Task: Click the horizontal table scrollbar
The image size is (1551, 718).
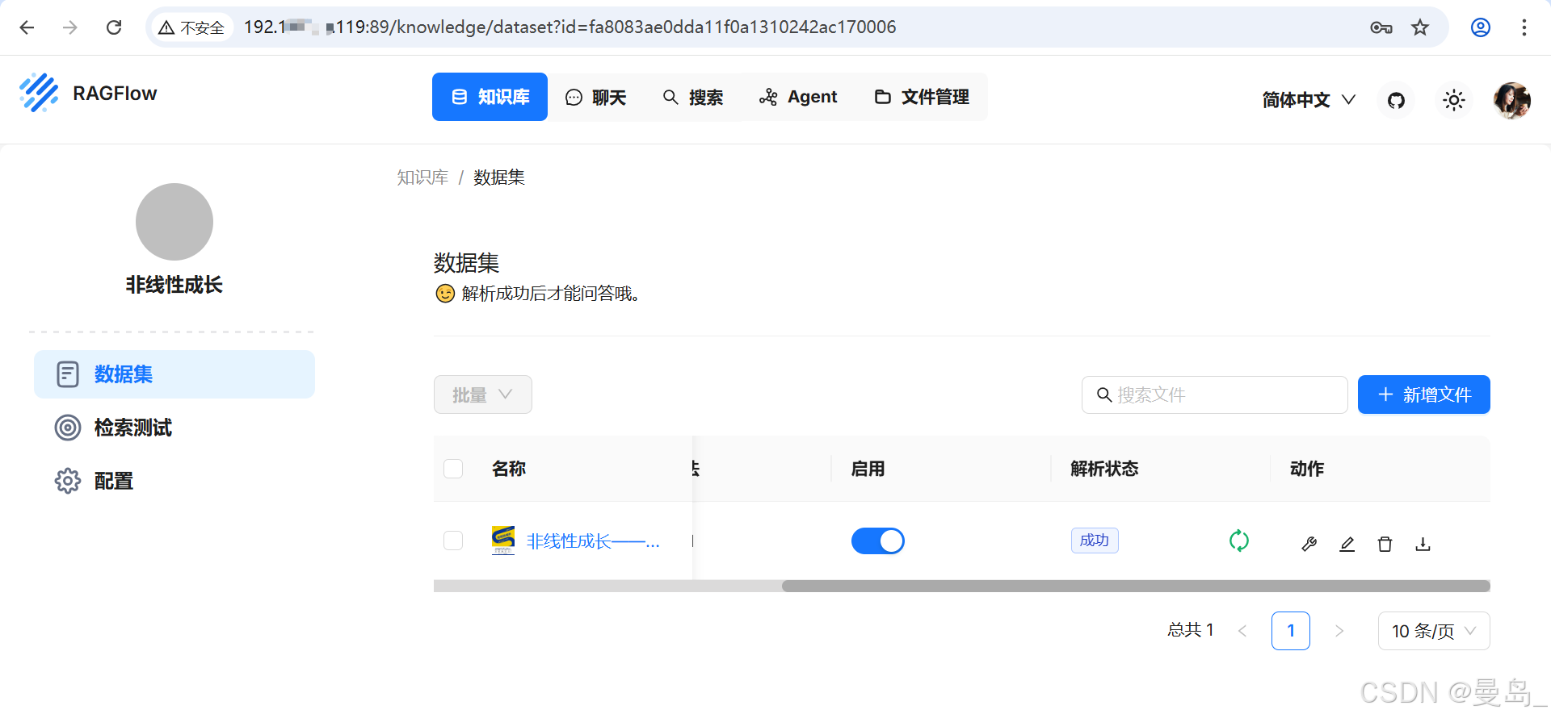Action: click(1136, 586)
